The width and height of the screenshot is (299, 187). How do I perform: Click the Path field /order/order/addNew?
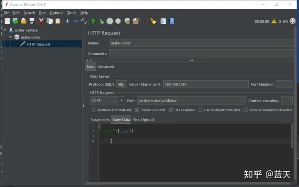coord(191,101)
